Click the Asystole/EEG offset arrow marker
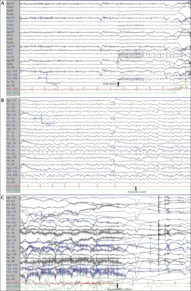Image resolution: width=191 pixels, height=291 pixels. coord(117,286)
